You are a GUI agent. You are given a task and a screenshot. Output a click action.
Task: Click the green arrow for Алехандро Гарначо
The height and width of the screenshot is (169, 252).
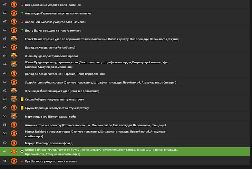22,13
